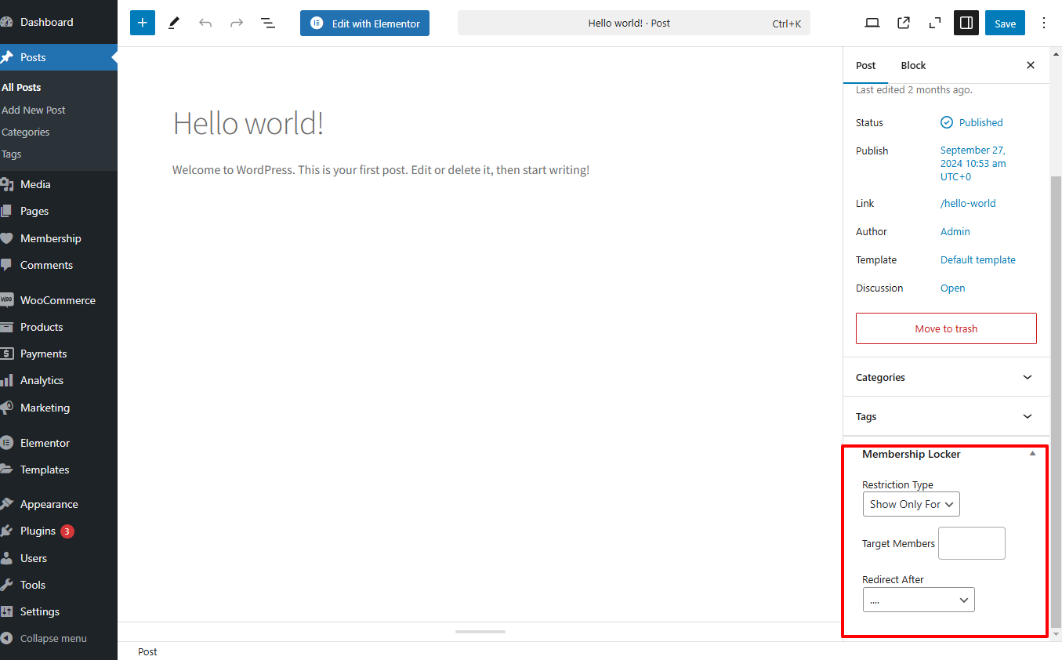The image size is (1062, 660).
Task: Toggle fullscreen expand icon
Action: tap(934, 24)
